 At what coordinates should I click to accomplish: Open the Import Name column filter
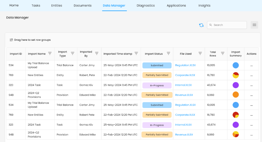(50, 53)
